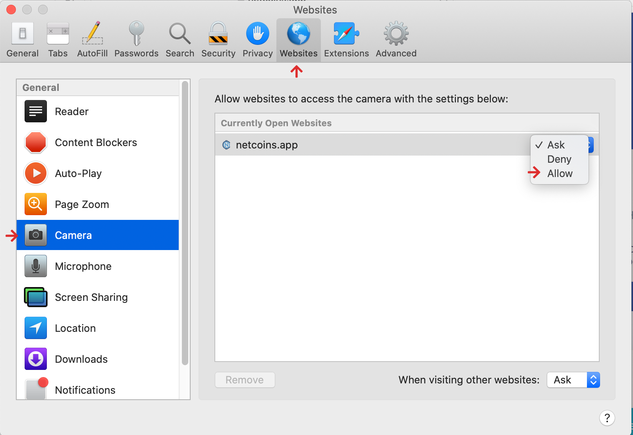This screenshot has width=633, height=435.
Task: Click the sidebar list vertical scrollbar
Action: 185,223
